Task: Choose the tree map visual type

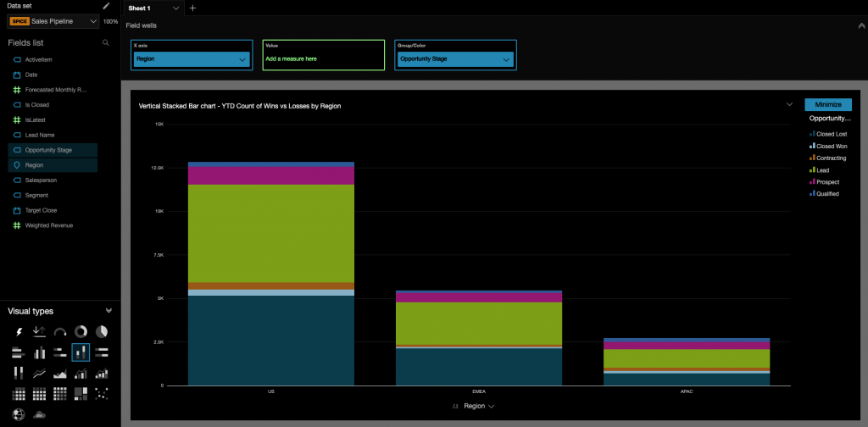Action: [81, 394]
